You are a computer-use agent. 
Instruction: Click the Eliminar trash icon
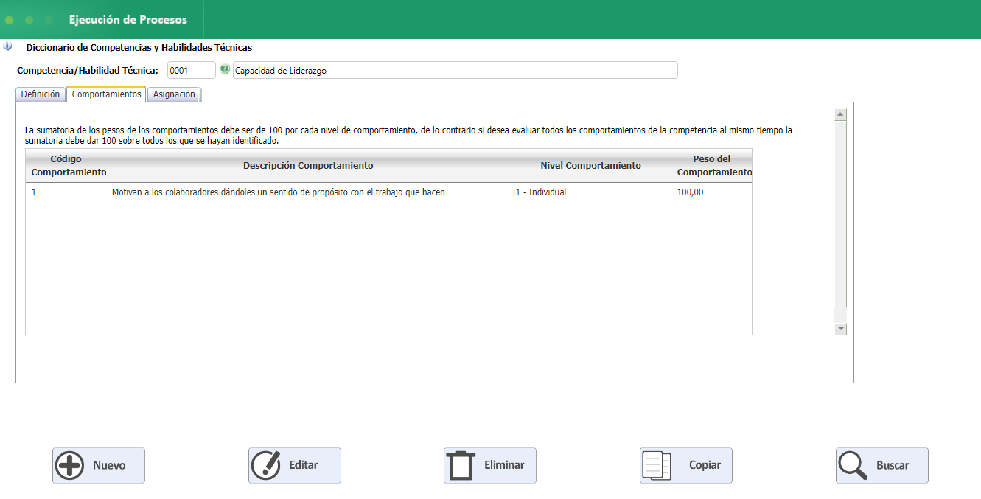(x=461, y=465)
